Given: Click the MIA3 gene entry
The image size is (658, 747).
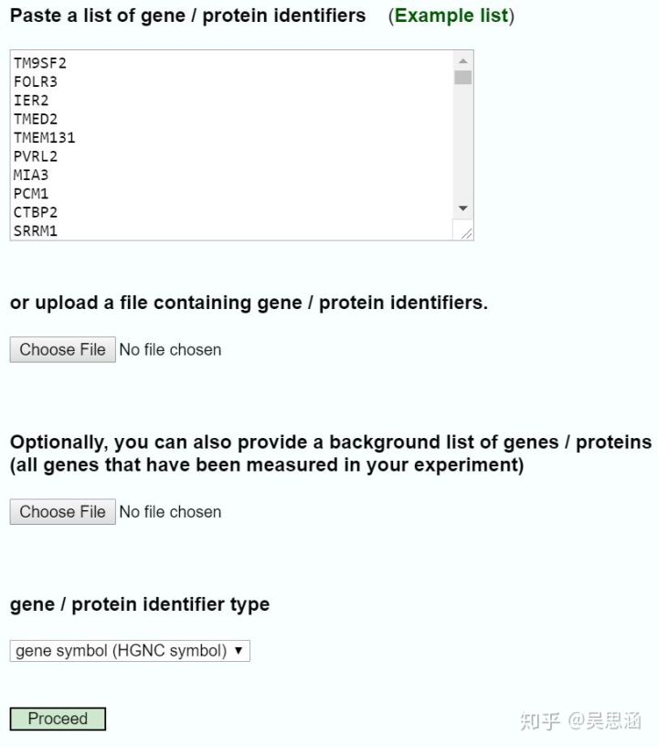Looking at the screenshot, I should click(x=32, y=175).
